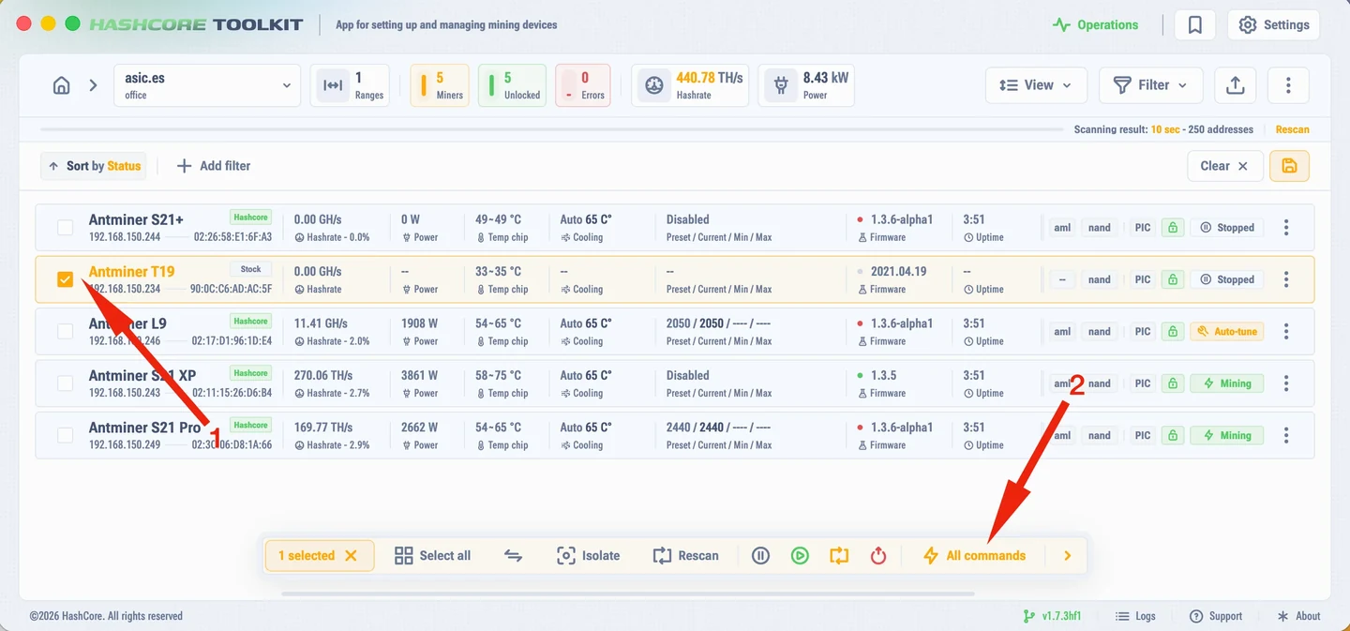Open the View dropdown
This screenshot has height=631, width=1350.
point(1036,85)
